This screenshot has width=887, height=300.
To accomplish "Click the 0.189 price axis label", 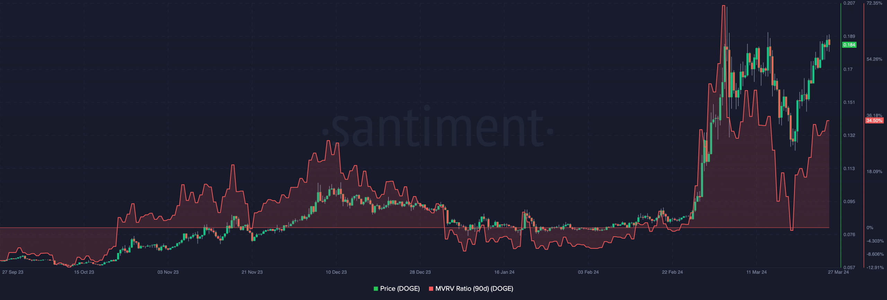I will [849, 36].
